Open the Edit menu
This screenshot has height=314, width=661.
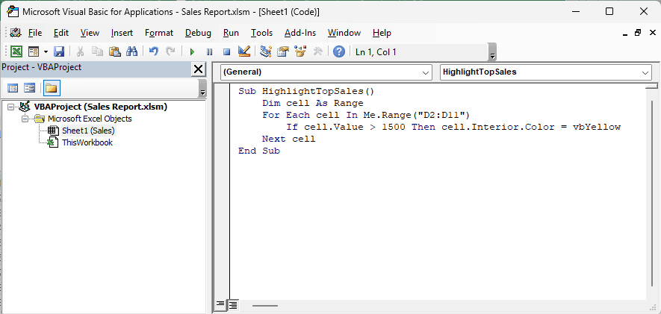[61, 33]
